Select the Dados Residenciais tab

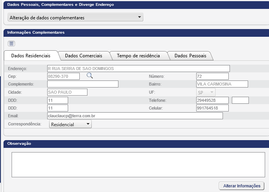click(31, 56)
